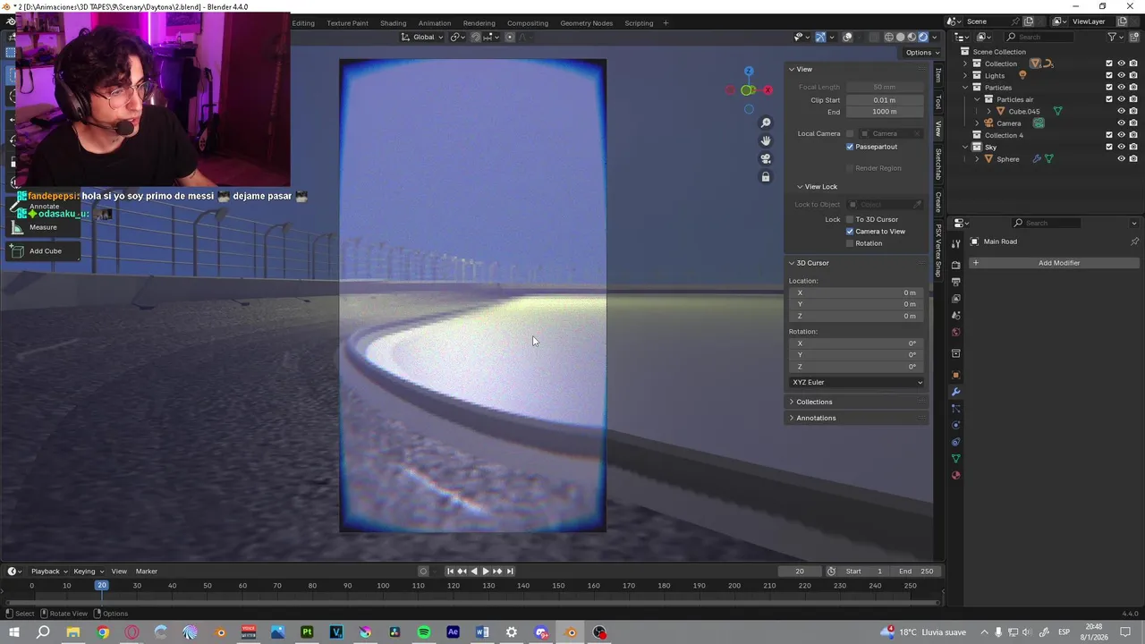Open the Modifiers wrench properties tab

point(955,392)
